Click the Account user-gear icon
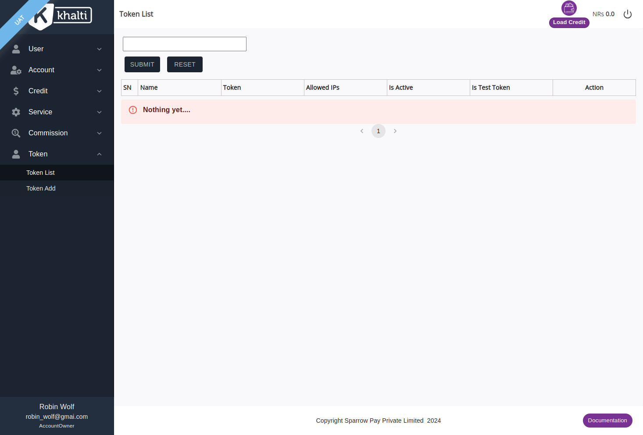 16,70
